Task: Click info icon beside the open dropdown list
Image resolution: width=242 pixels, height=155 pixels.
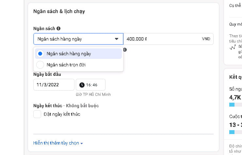Action: (125, 50)
